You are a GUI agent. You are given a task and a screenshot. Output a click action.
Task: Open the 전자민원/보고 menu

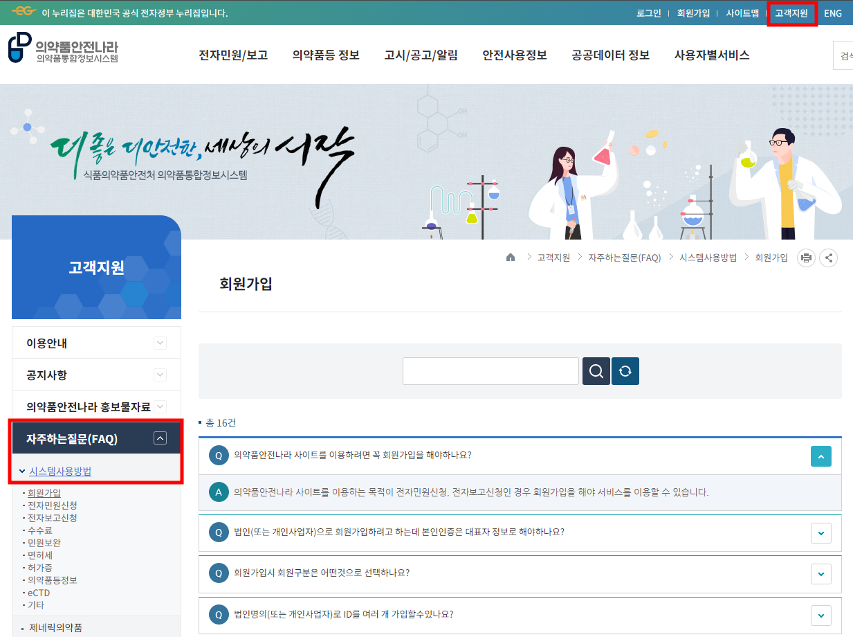233,55
